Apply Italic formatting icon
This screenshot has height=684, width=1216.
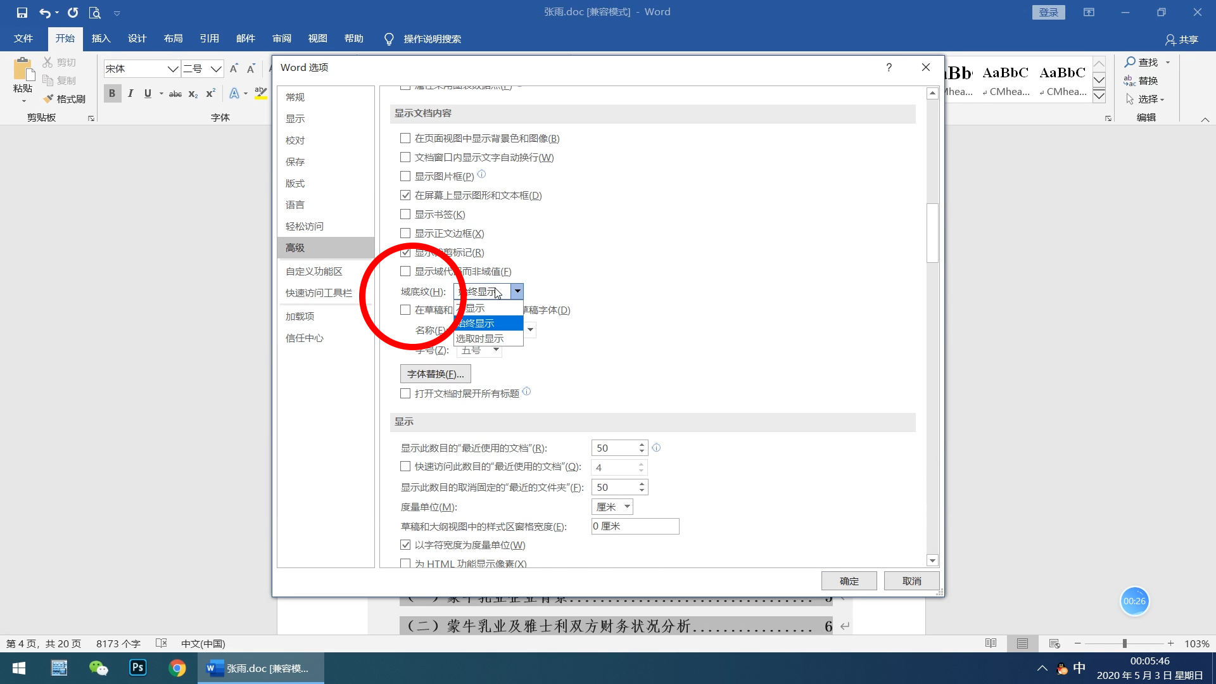pos(130,94)
